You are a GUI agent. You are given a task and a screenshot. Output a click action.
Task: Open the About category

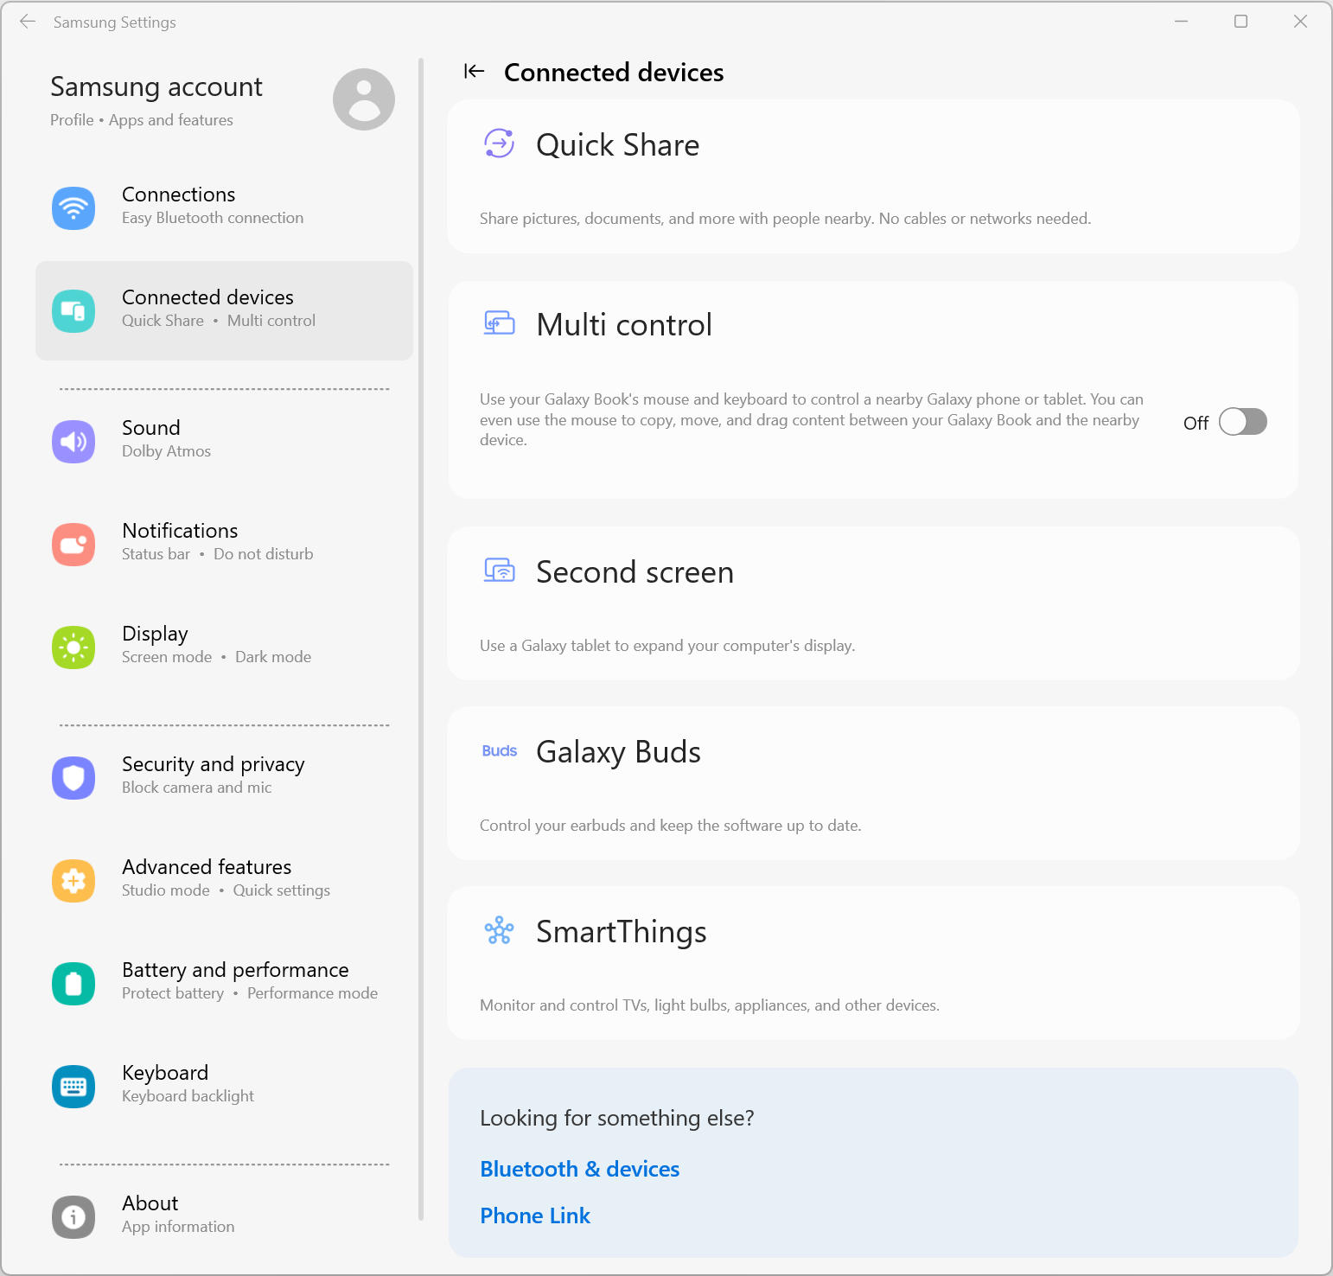(x=225, y=1217)
